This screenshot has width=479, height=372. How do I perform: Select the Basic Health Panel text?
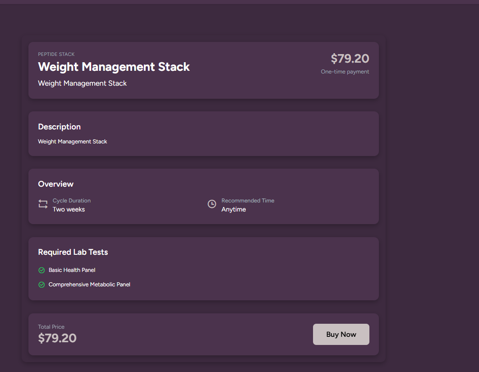coord(72,270)
